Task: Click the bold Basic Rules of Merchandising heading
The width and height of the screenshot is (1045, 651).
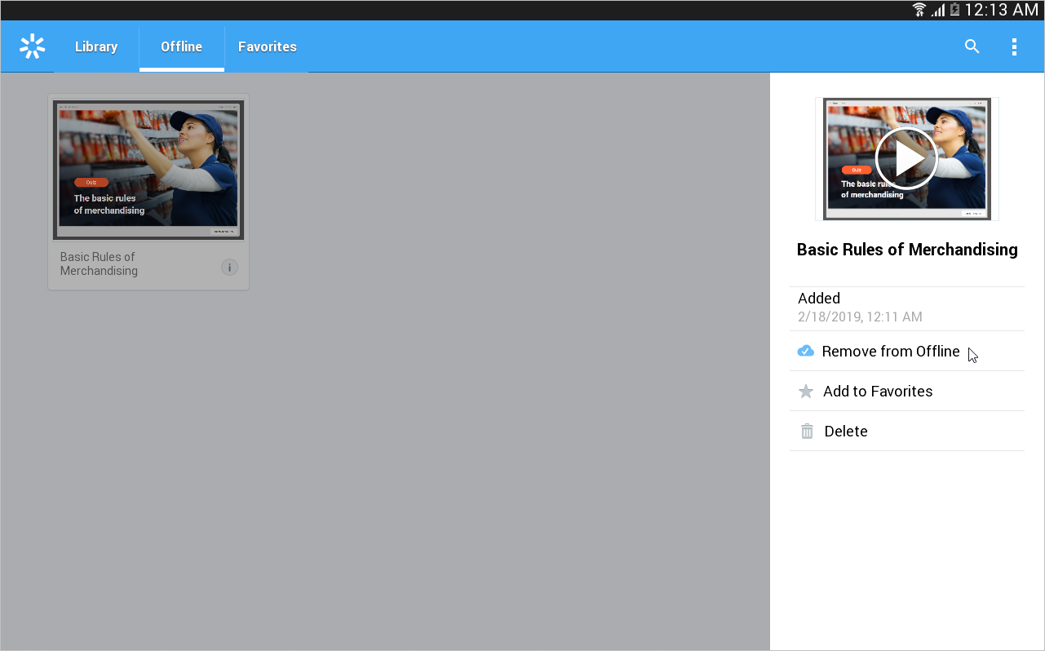Action: 906,250
